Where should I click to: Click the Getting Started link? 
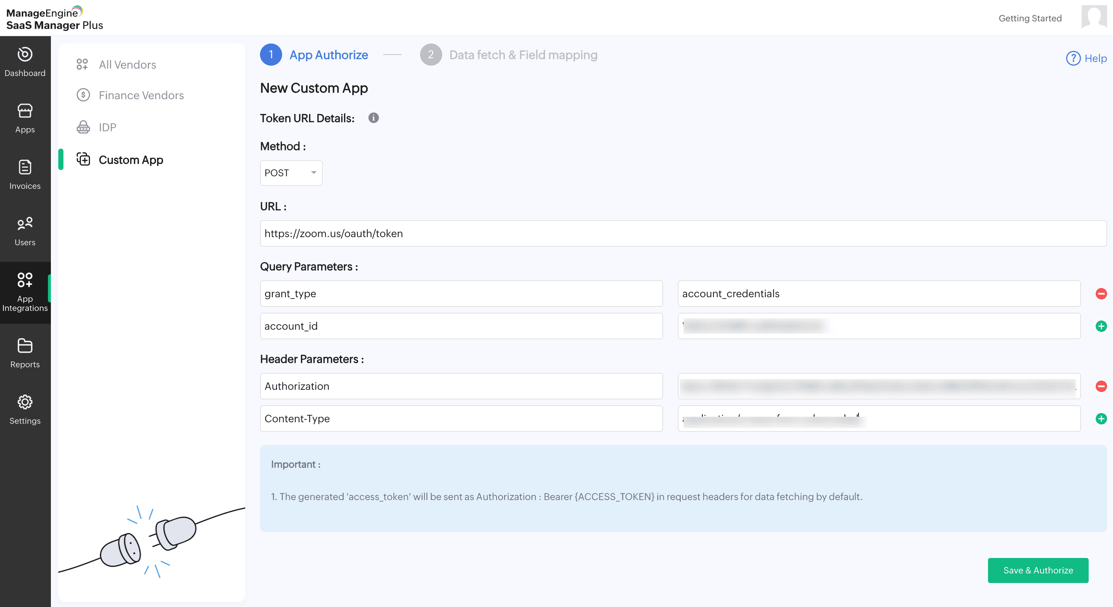(x=1030, y=18)
